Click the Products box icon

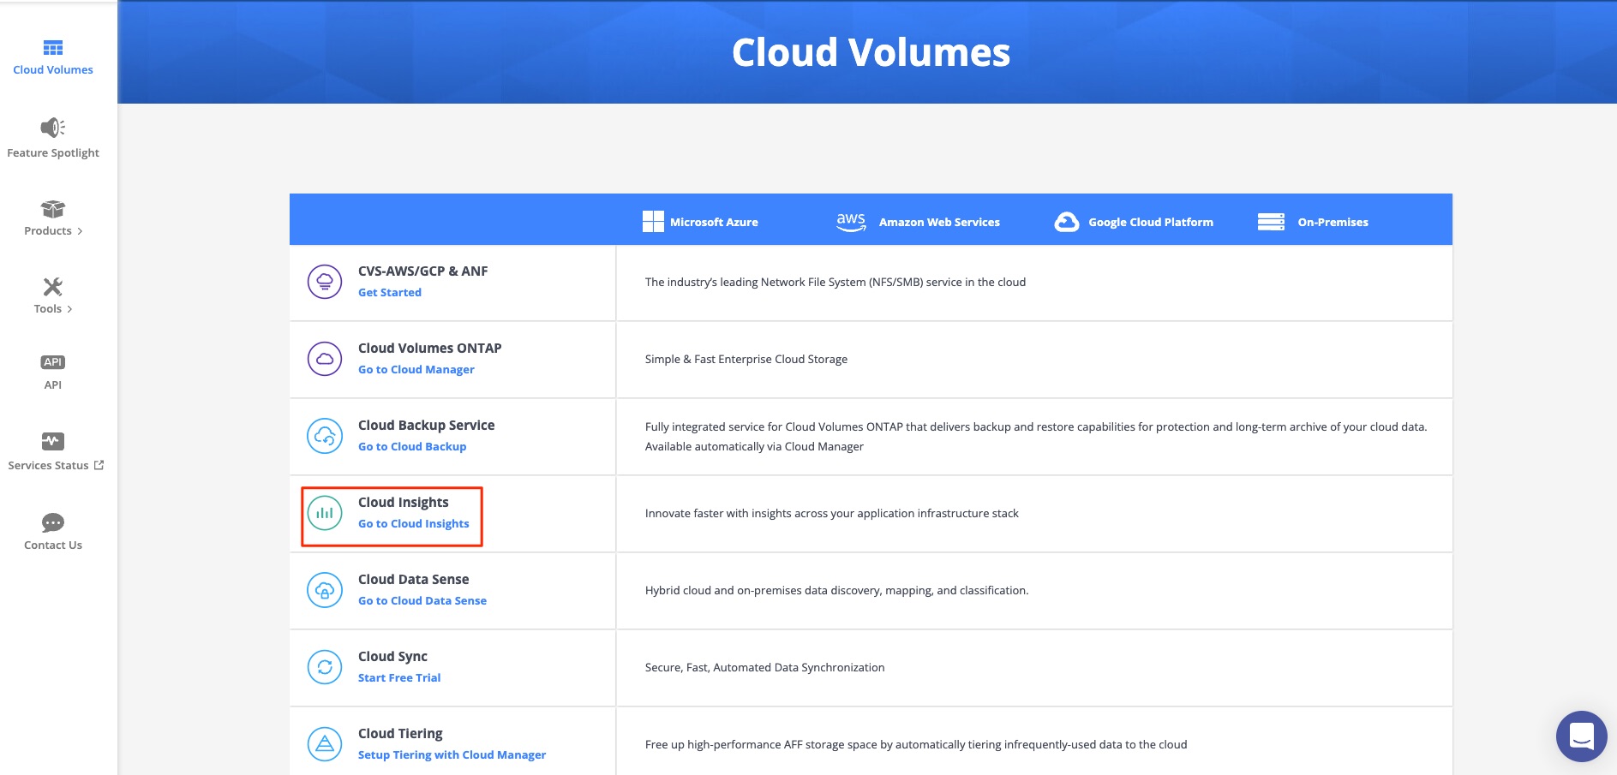tap(53, 209)
